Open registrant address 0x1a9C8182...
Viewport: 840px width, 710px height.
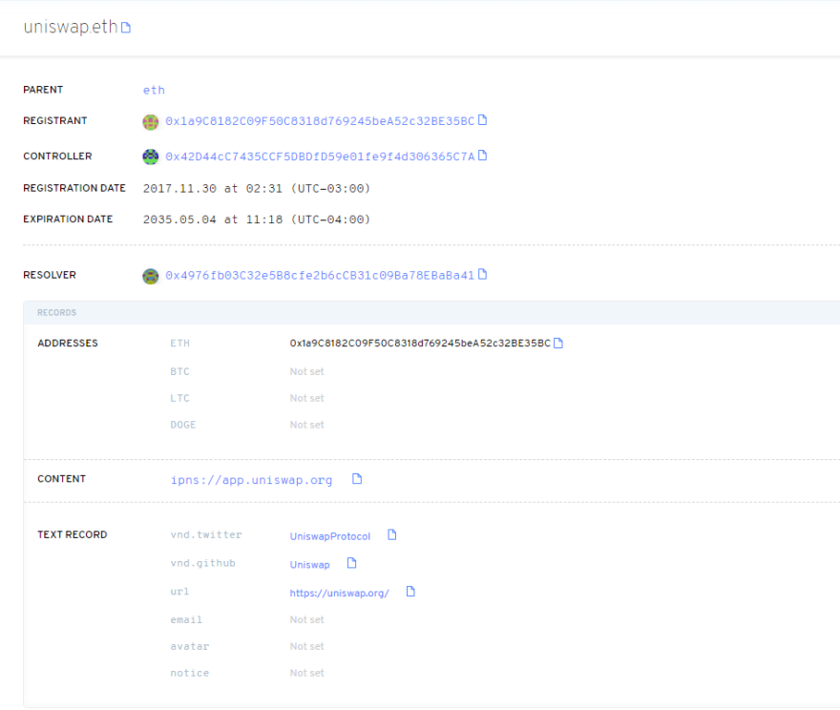320,121
